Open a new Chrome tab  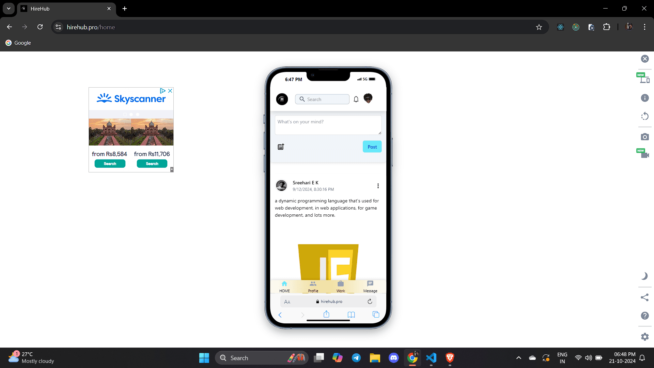tap(125, 9)
